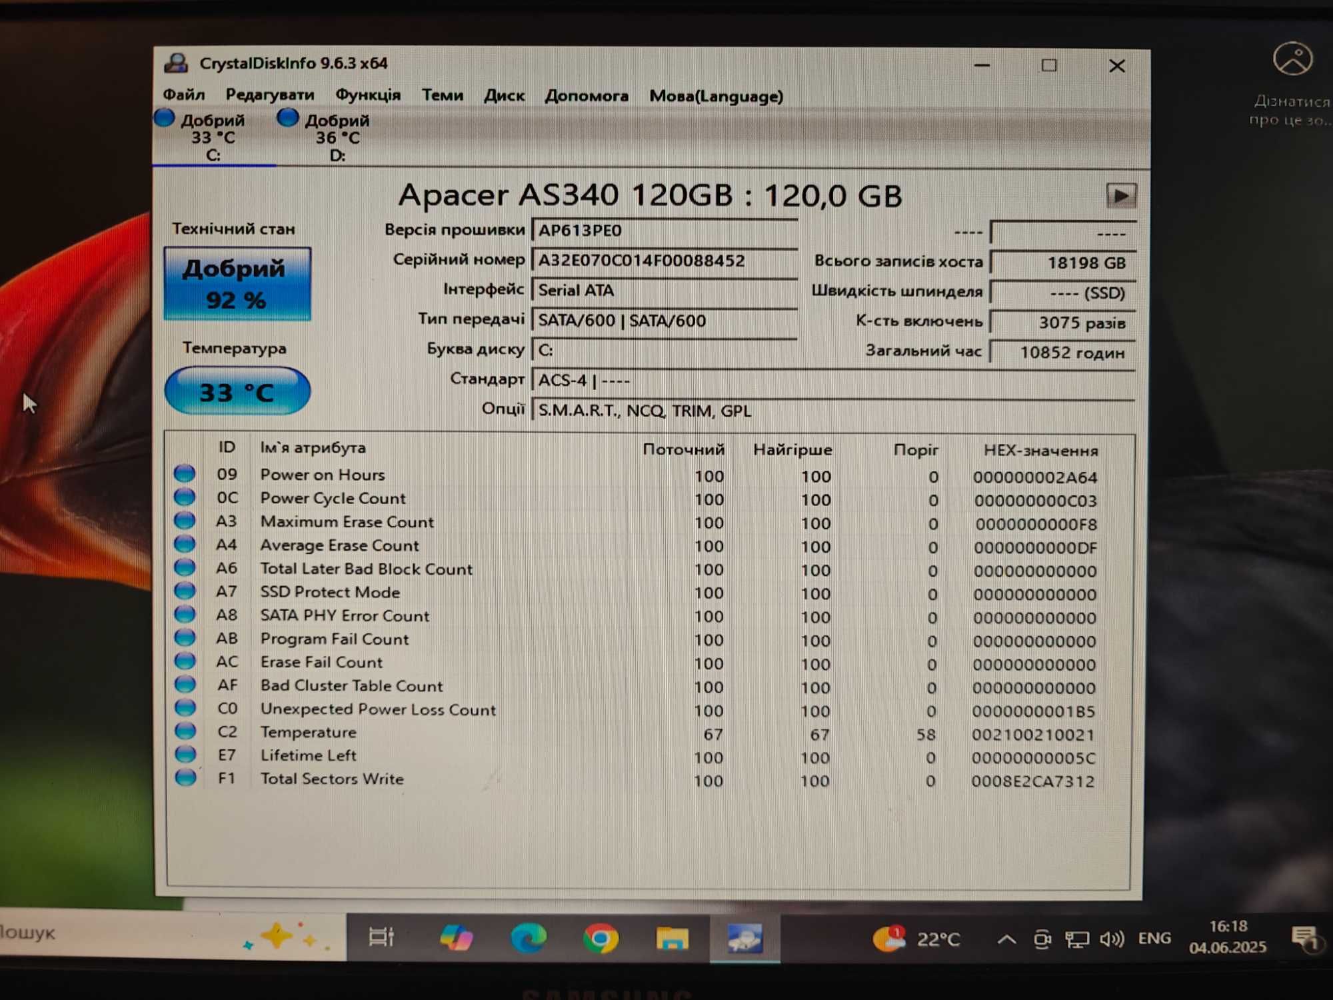This screenshot has height=1000, width=1333.
Task: Click the status circle for Power Cycle Count
Action: tap(185, 497)
